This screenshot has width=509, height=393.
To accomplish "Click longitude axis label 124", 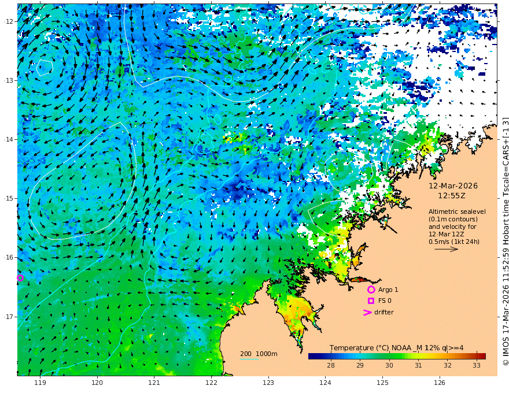I will [x=325, y=383].
